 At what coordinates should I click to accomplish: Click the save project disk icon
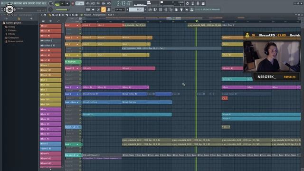[203, 3]
